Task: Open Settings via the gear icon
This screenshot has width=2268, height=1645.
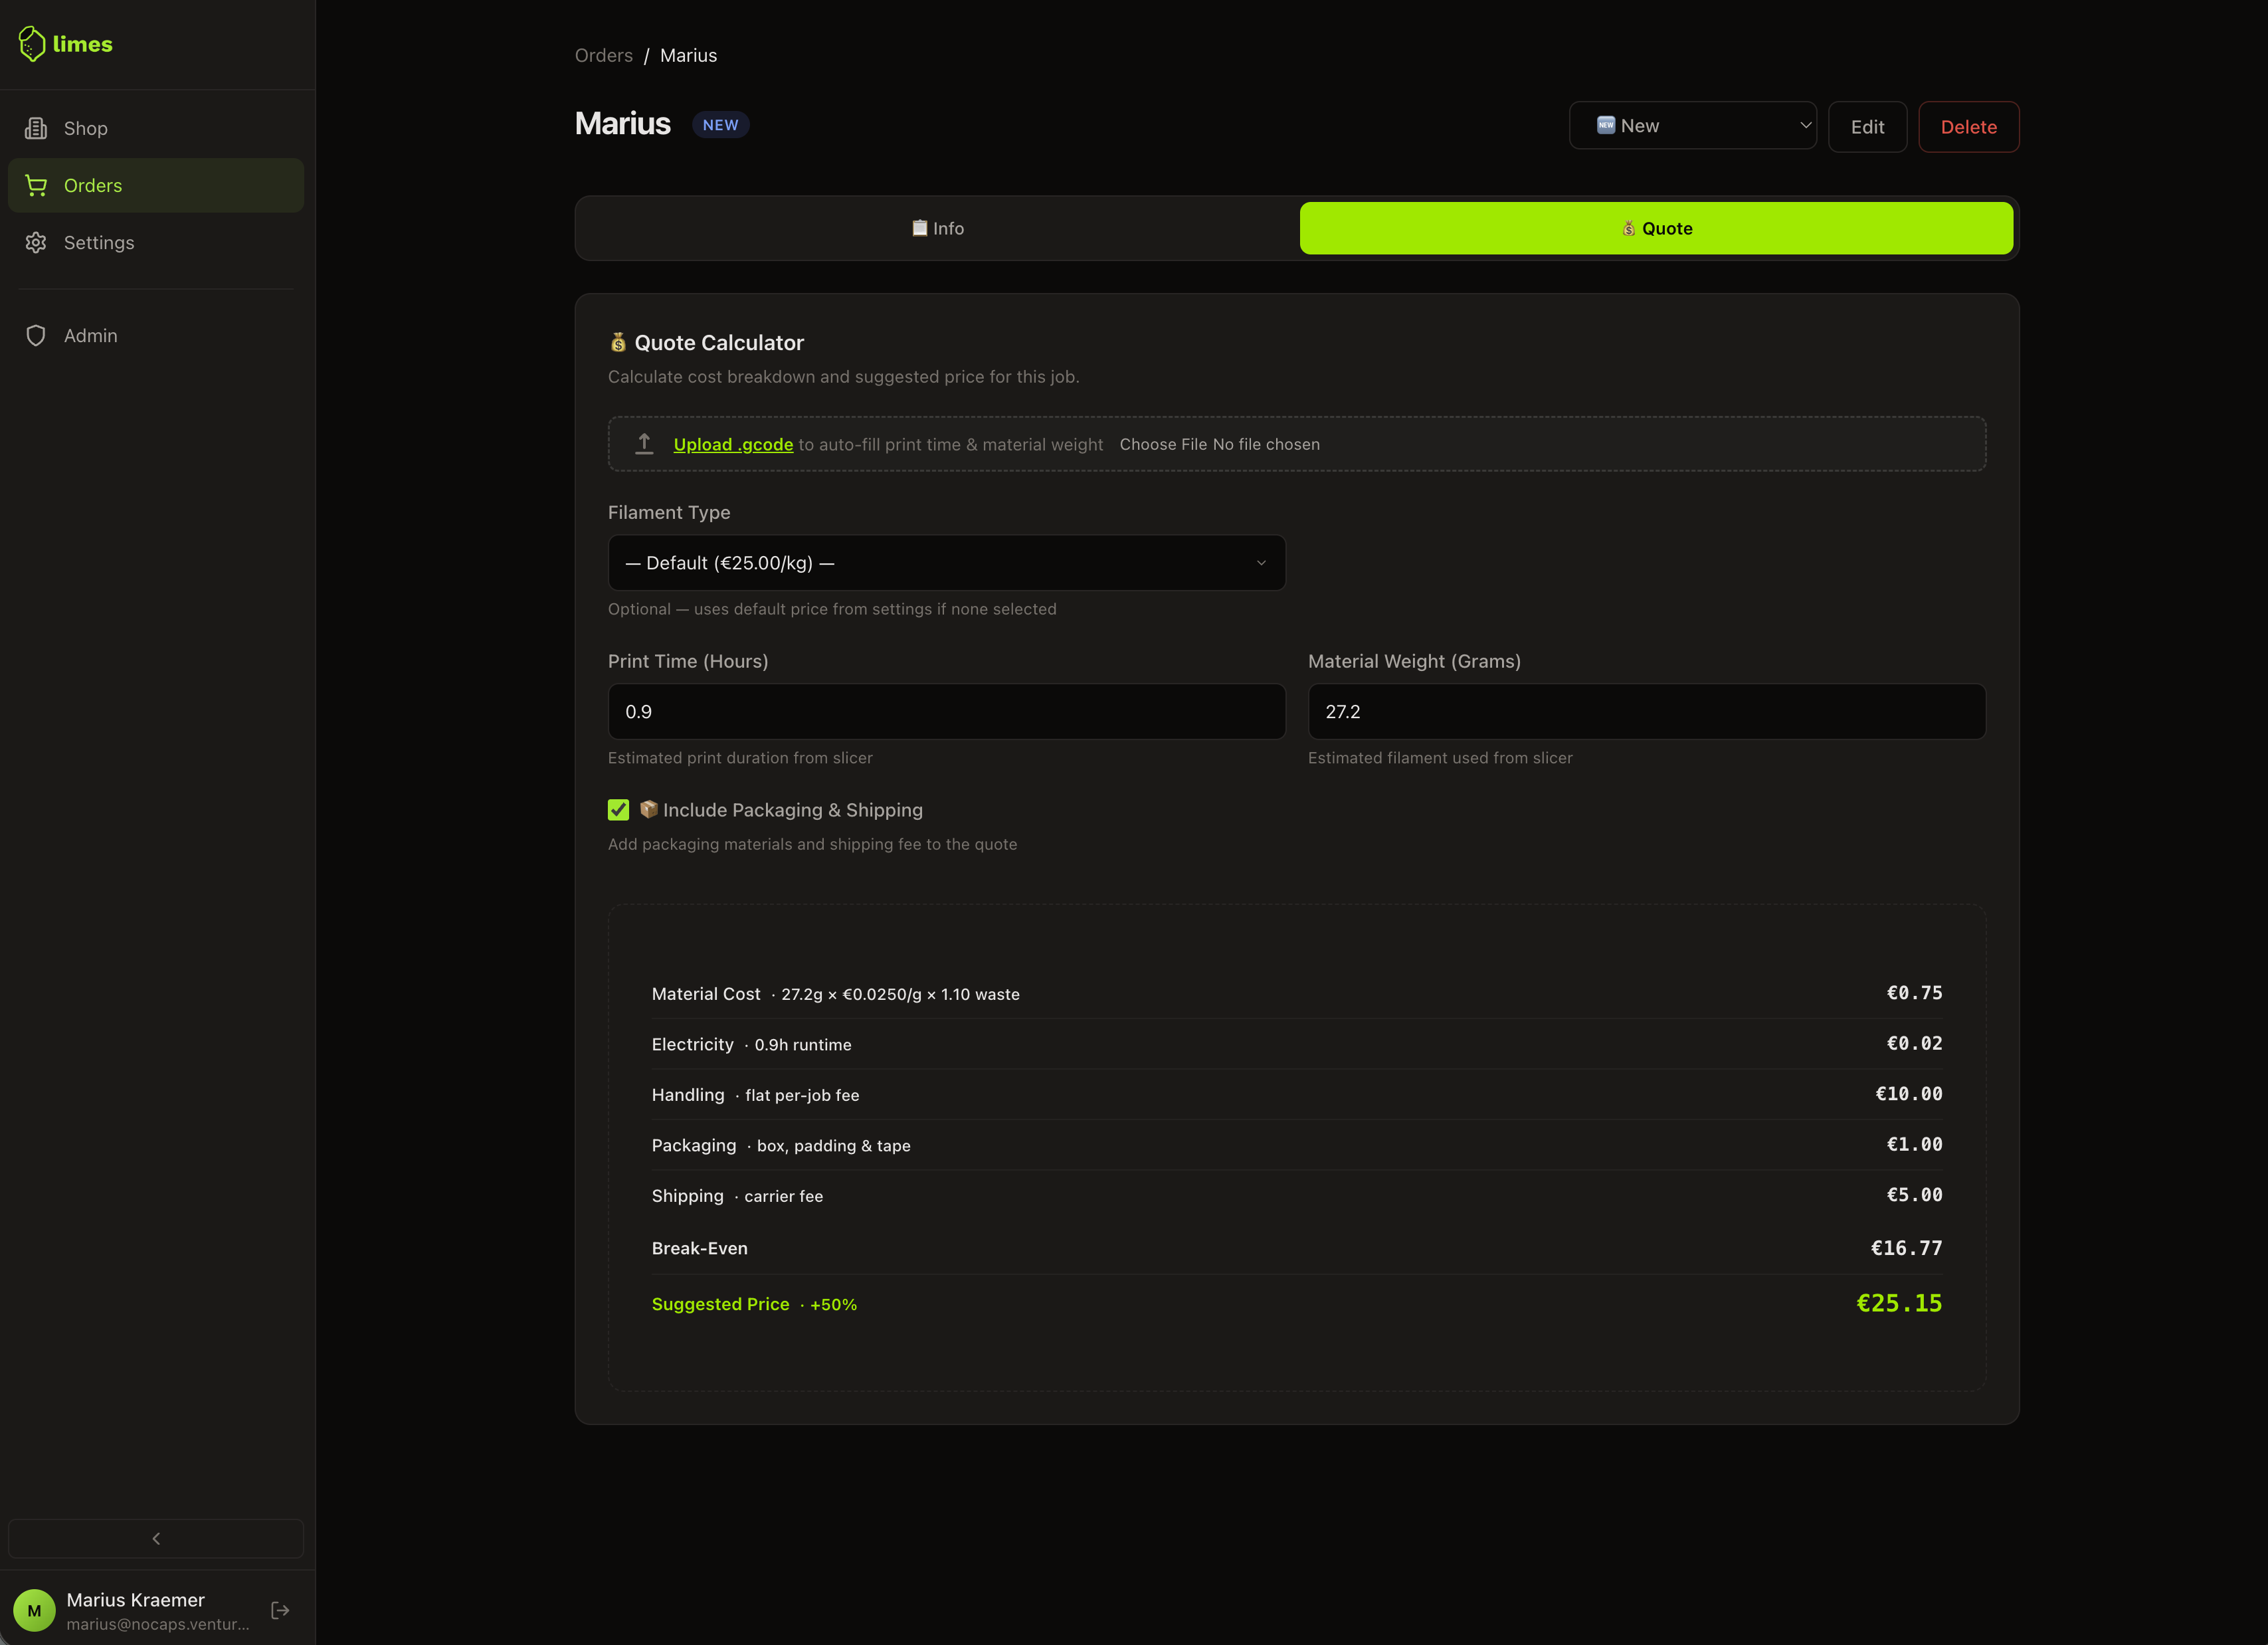Action: click(x=36, y=242)
